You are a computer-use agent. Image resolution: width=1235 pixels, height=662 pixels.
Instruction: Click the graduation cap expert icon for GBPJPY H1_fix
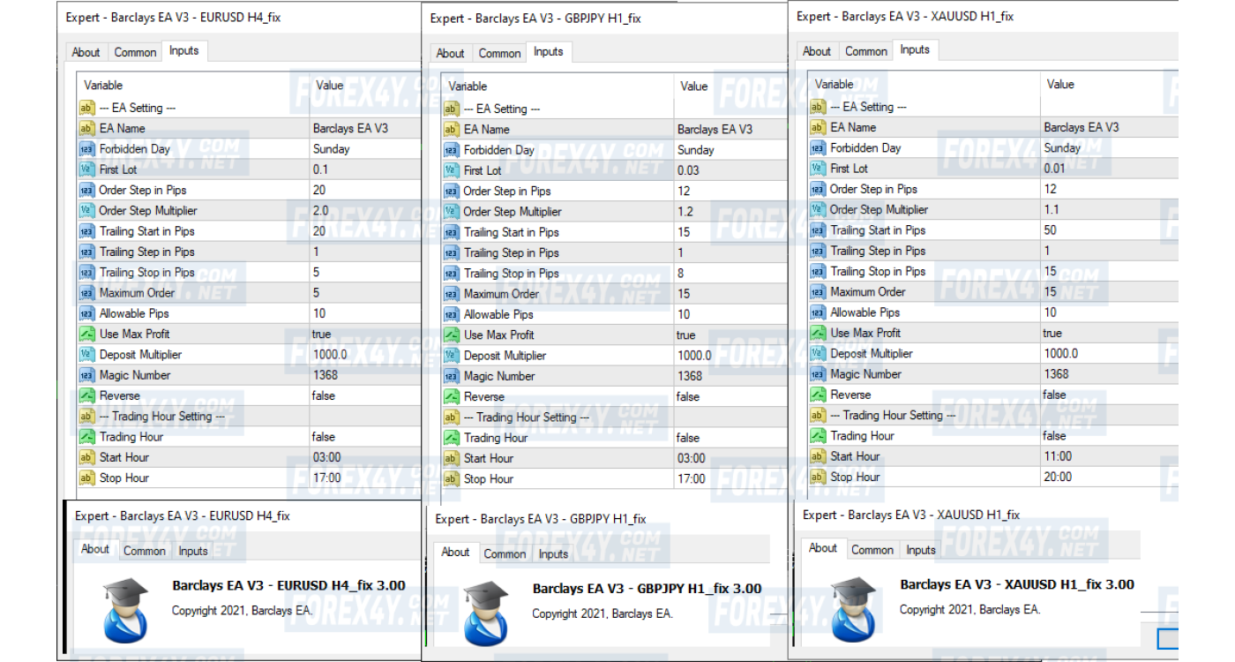(x=486, y=612)
